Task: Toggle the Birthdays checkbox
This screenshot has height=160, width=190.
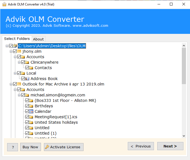Action: (27, 106)
